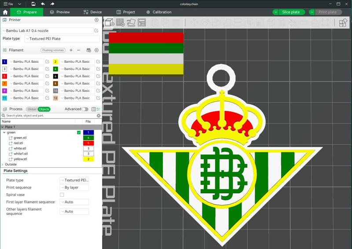Select green.stl in the object list
Image resolution: width=352 pixels, height=249 pixels.
20,137
